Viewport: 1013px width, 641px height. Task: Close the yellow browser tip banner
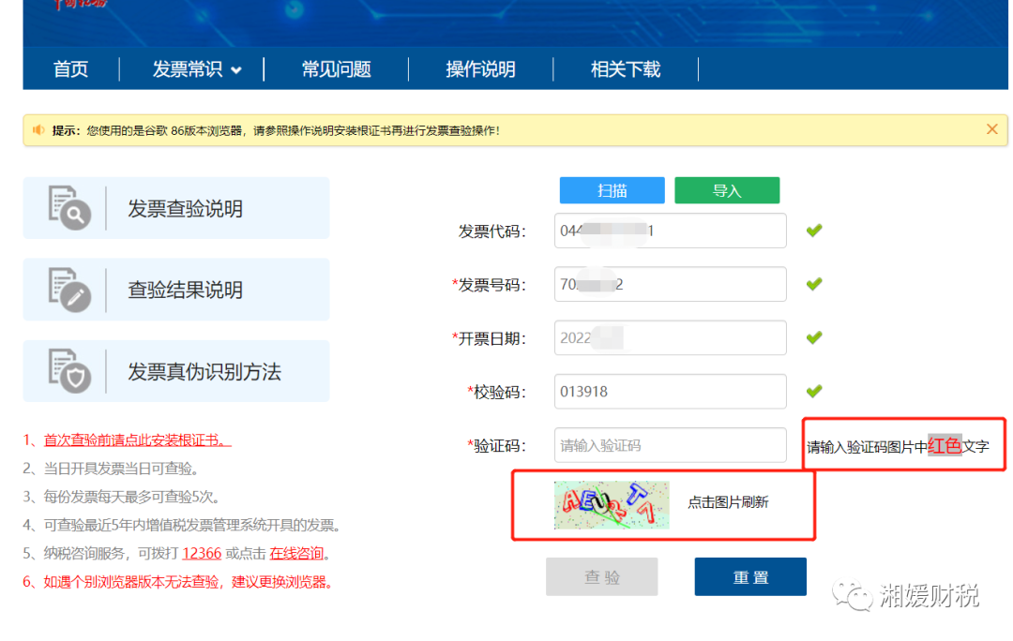pos(991,129)
